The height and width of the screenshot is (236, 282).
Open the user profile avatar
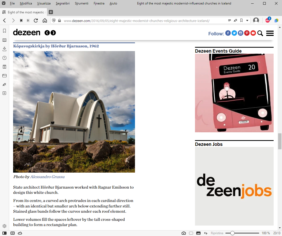(x=256, y=20)
